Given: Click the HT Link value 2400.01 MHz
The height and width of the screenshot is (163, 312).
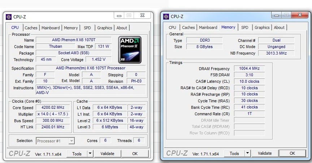Looking at the screenshot, I should (x=53, y=127).
